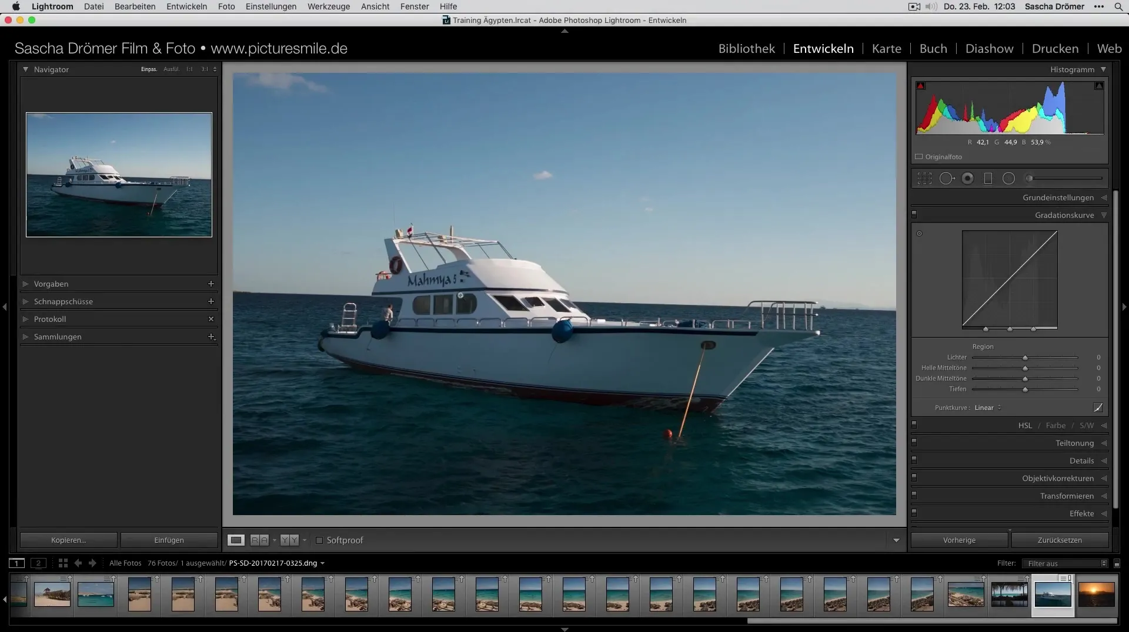Click main window button labeled 1

17,563
